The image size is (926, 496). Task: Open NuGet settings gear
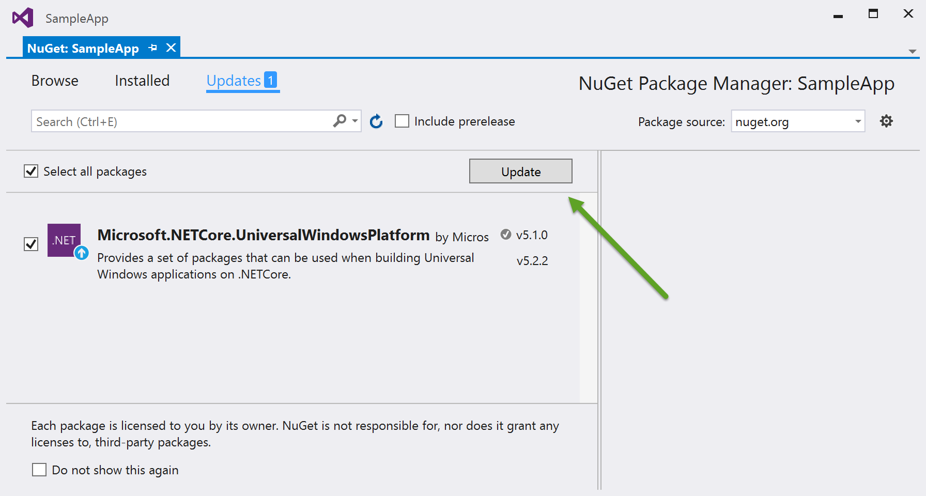coord(886,121)
